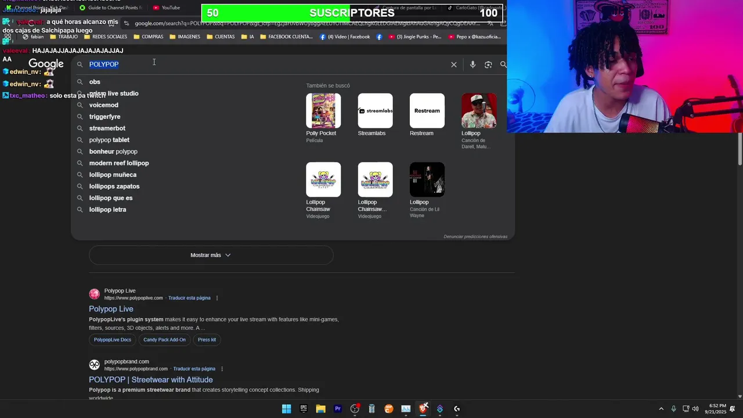Focus the browser address bar URL

[x=307, y=23]
